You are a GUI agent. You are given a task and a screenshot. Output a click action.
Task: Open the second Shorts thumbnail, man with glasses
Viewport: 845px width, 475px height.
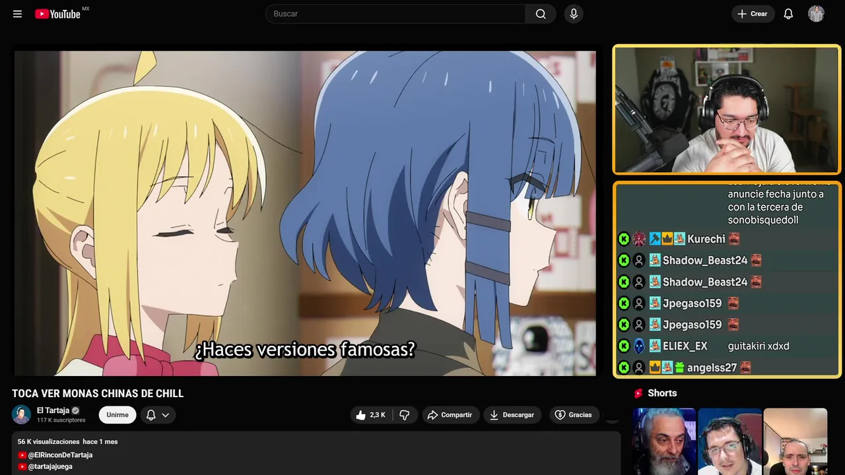tap(729, 441)
